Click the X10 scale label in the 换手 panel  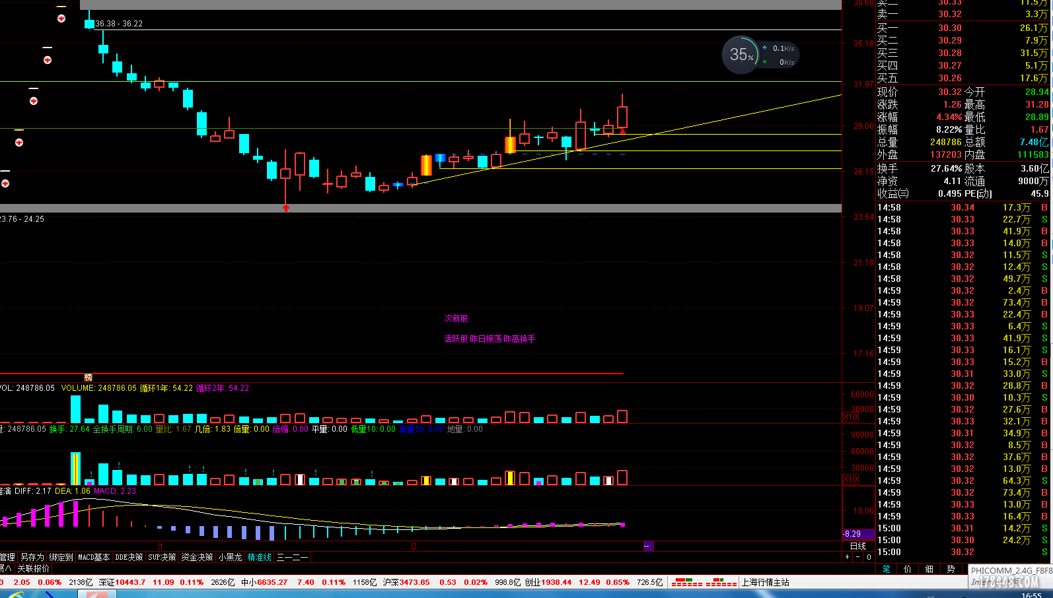pos(851,479)
